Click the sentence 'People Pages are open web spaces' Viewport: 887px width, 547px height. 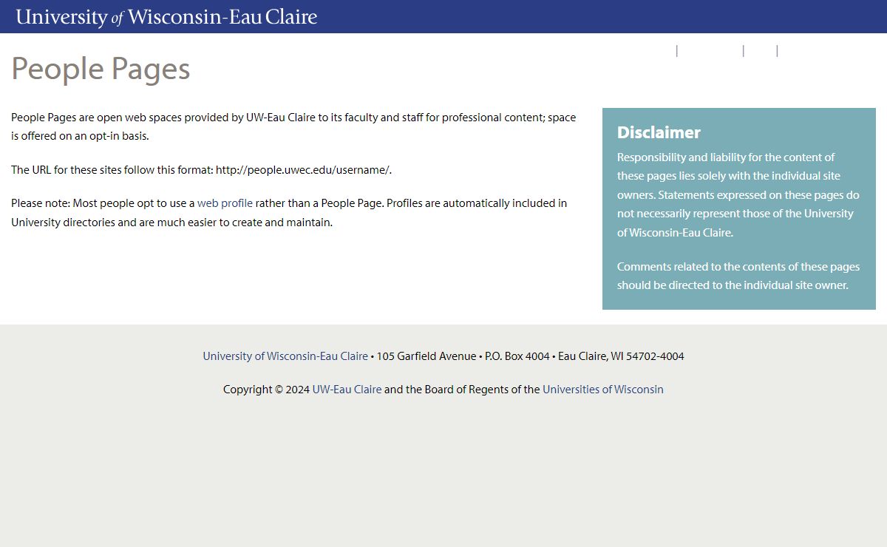point(293,127)
